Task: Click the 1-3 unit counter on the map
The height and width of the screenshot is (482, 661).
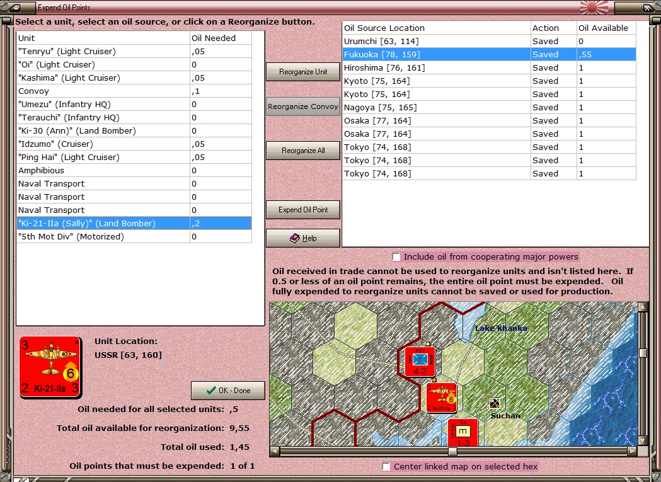Action: point(463,433)
